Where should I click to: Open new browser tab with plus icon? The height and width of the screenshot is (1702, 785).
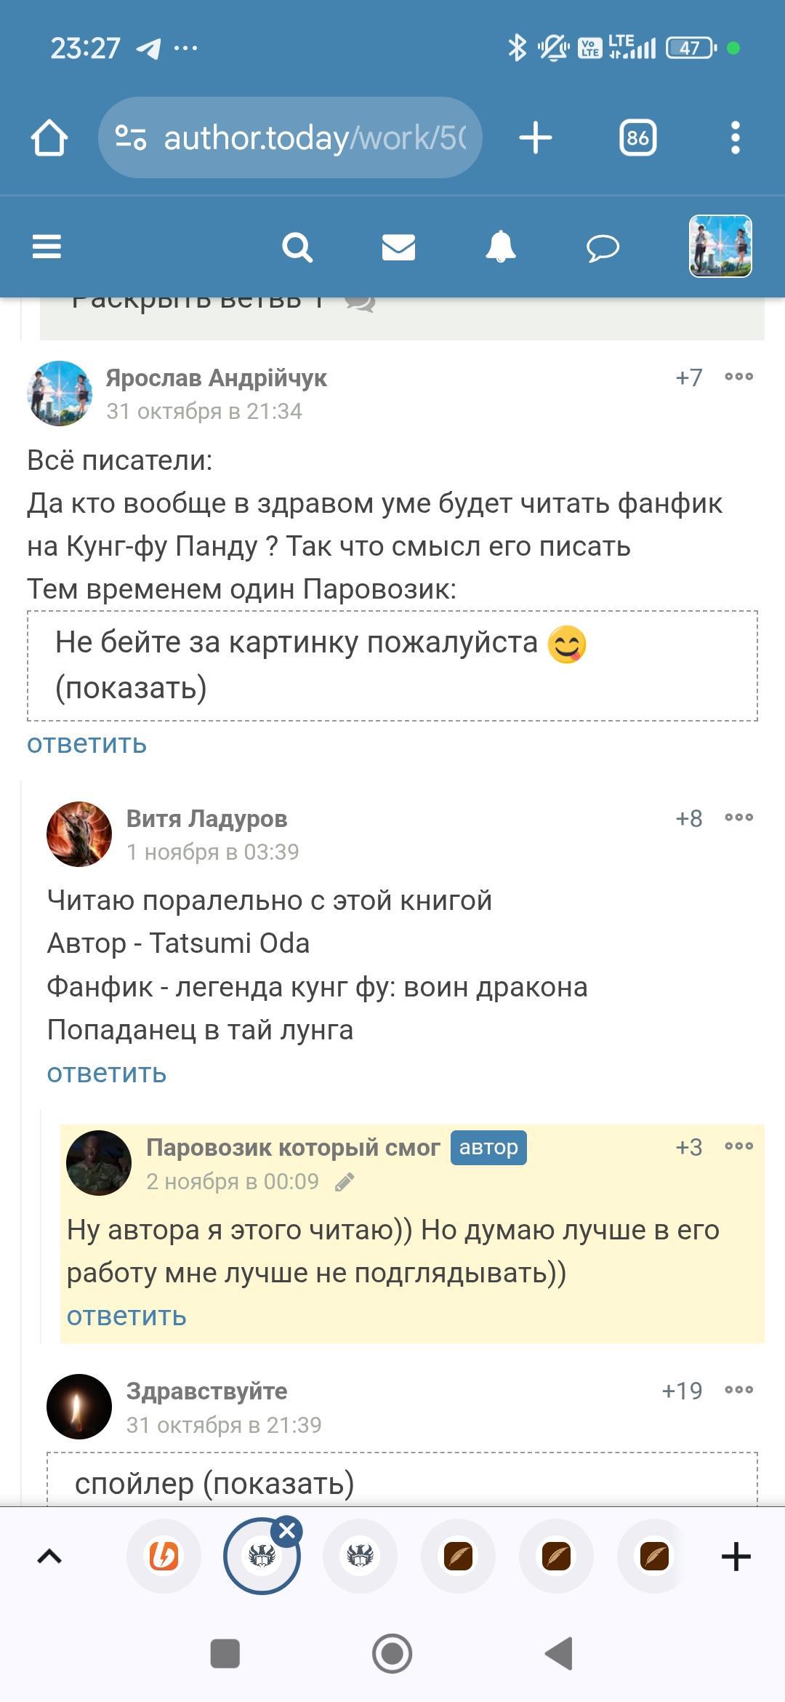click(536, 138)
